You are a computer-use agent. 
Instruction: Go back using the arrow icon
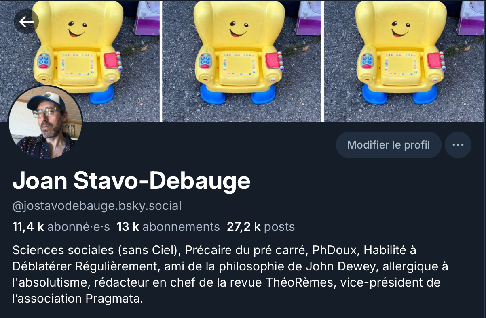(26, 21)
